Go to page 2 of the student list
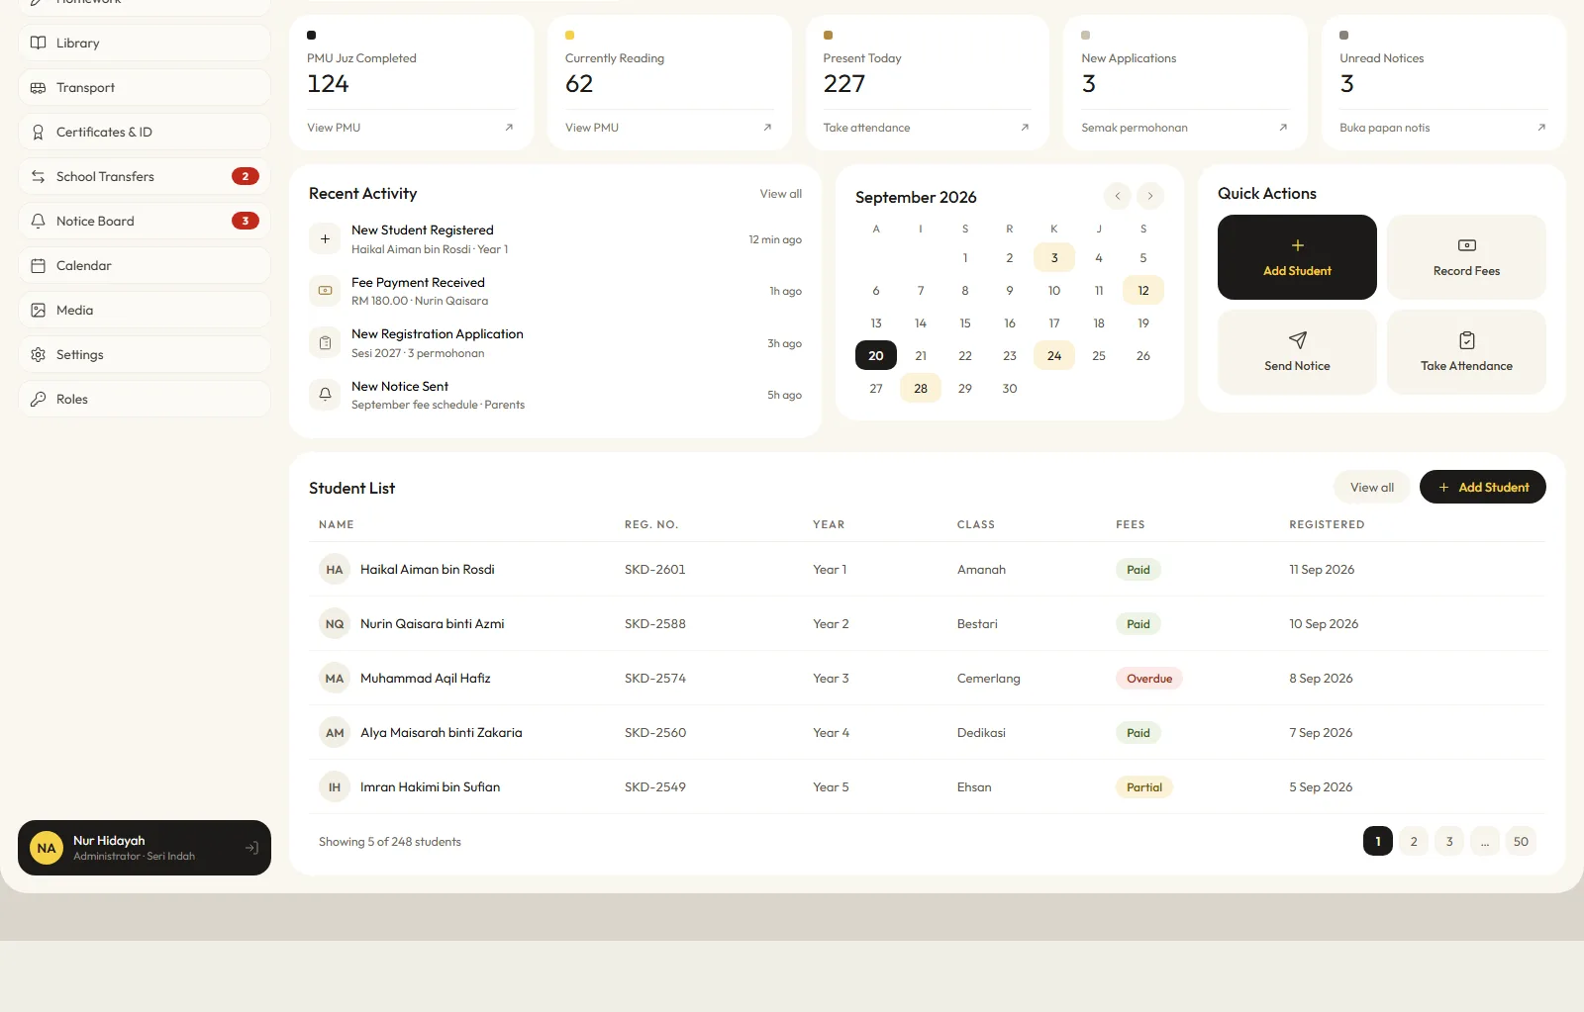Screen dimensions: 1584x1012 tap(1414, 842)
